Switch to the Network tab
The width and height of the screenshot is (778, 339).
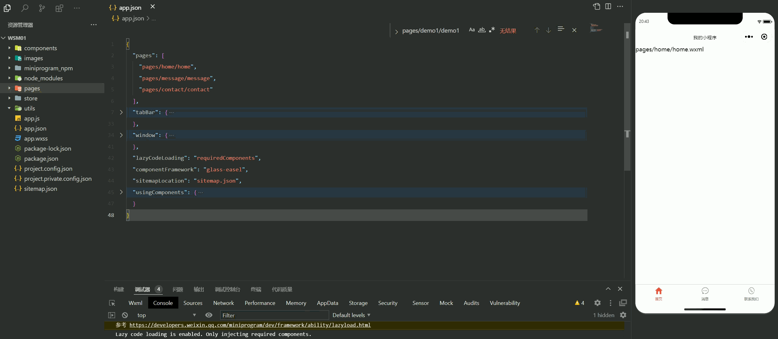(223, 303)
